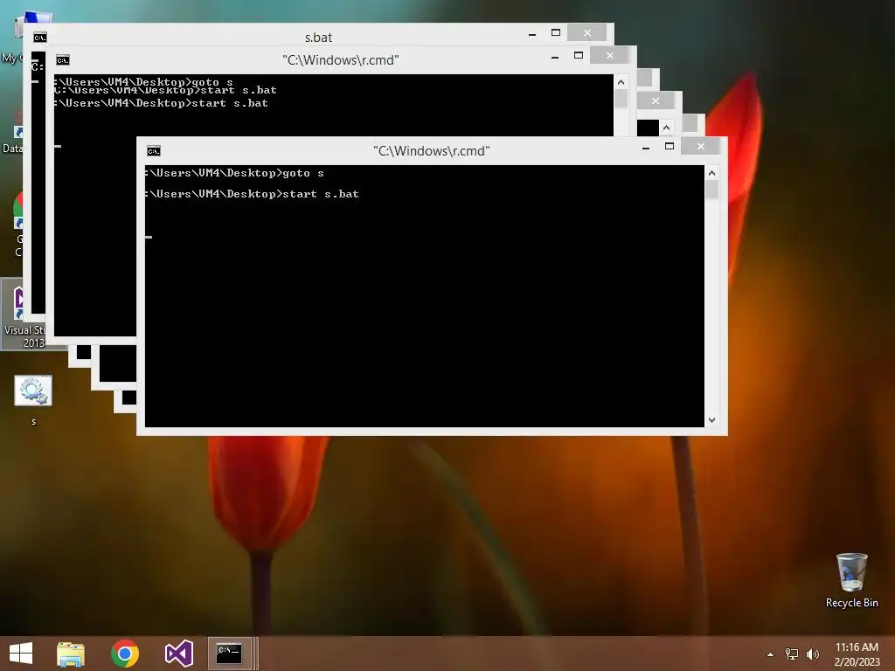Viewport: 895px width, 671px height.
Task: Open the network status tray icon
Action: pyautogui.click(x=792, y=654)
